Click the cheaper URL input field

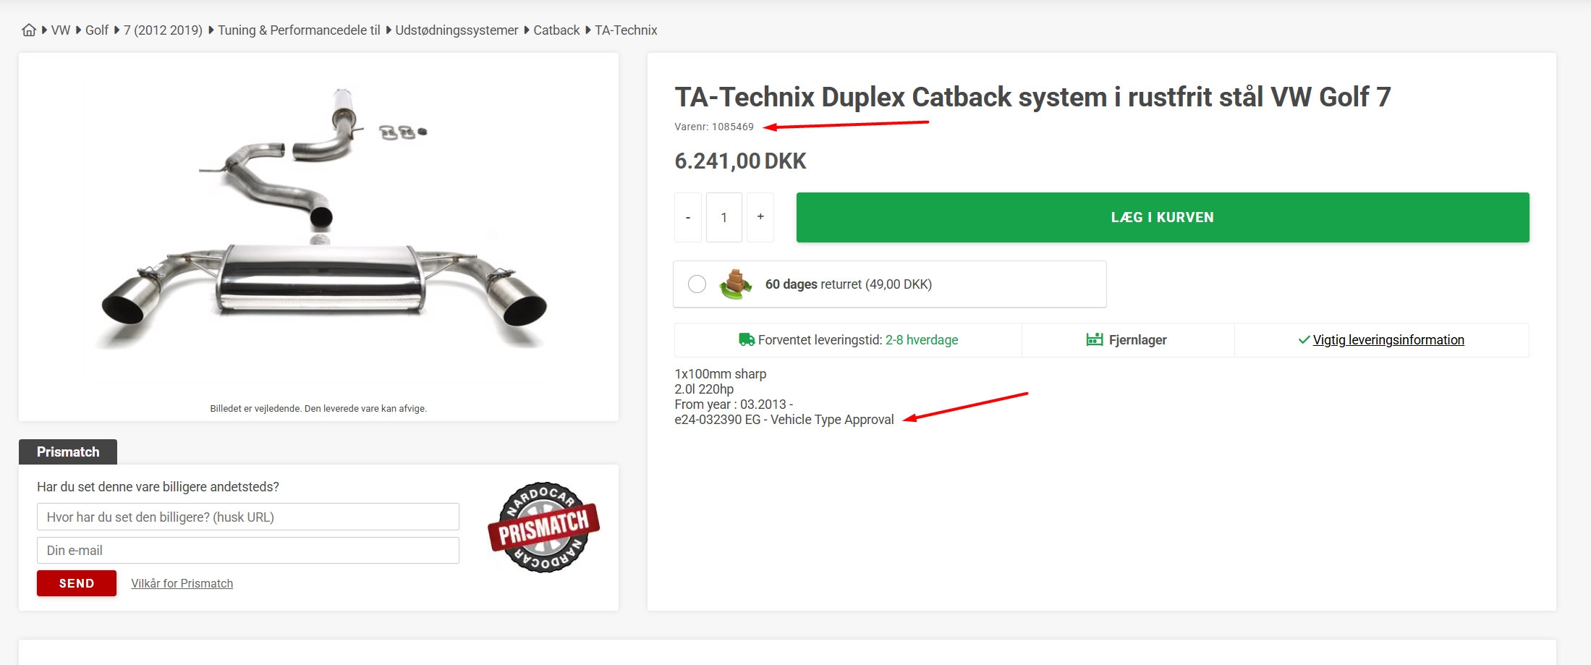click(x=247, y=517)
